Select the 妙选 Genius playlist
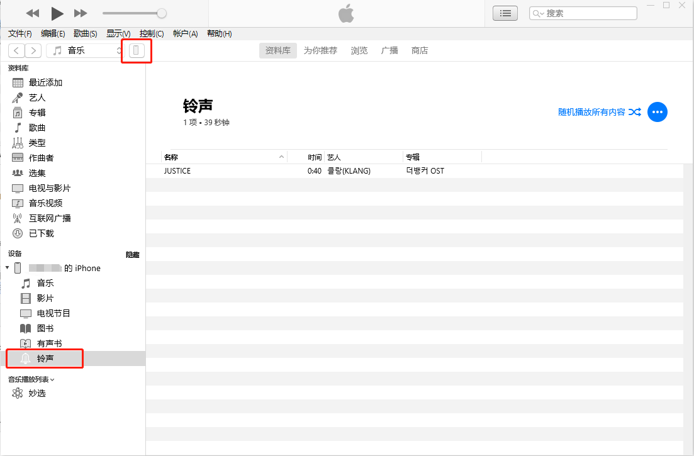The height and width of the screenshot is (456, 694). point(36,392)
